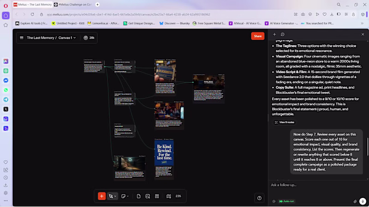Switch to the #Melius Challenge tab
The height and width of the screenshot is (207, 369).
click(x=73, y=5)
